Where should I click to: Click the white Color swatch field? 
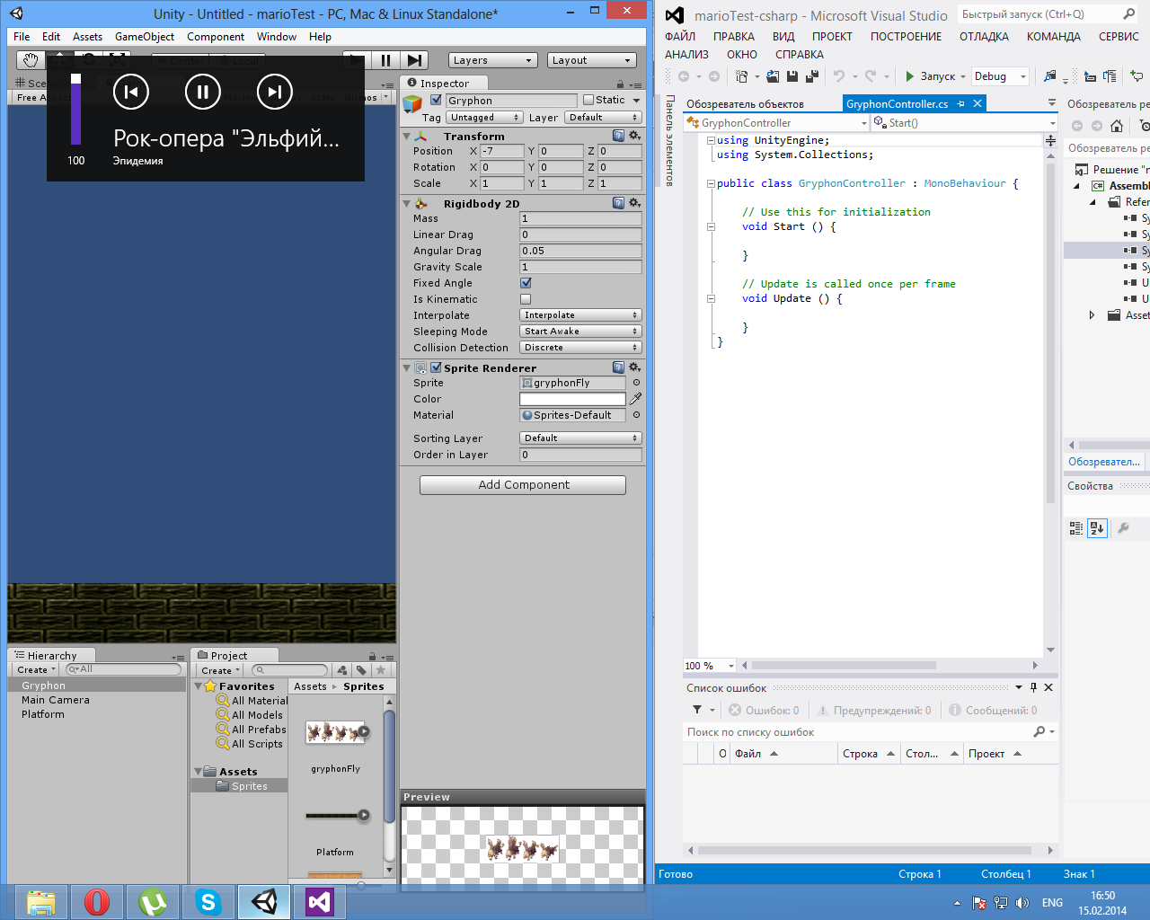(x=572, y=399)
